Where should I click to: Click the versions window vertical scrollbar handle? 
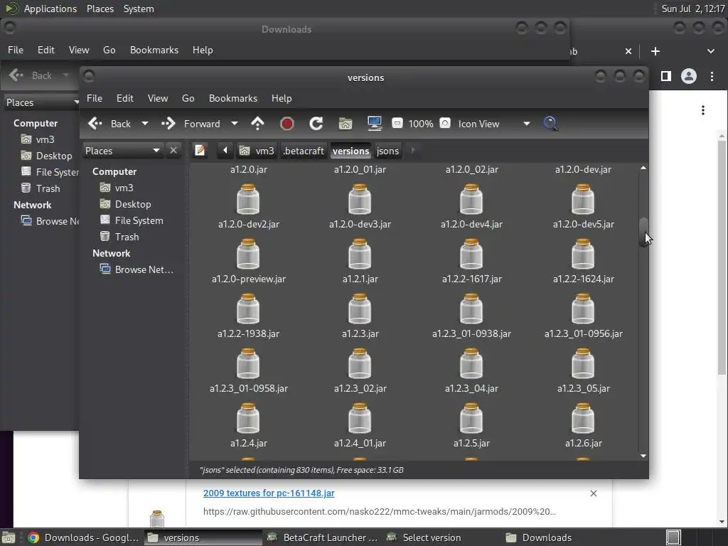643,232
